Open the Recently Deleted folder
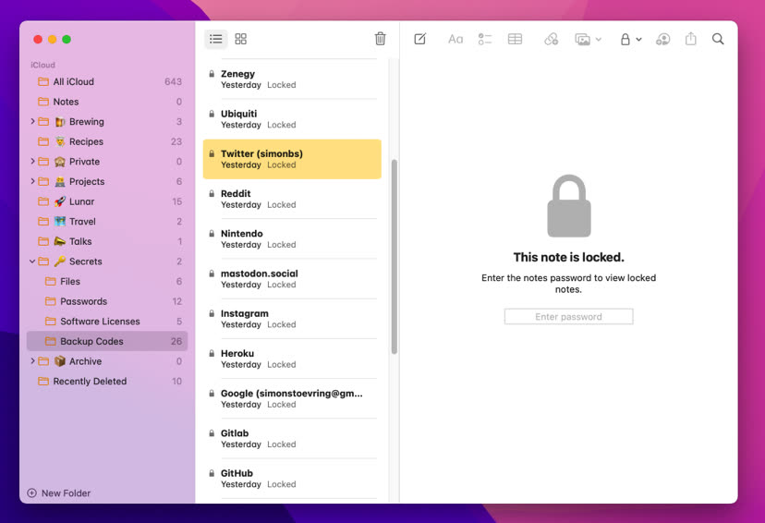765x523 pixels. point(90,382)
